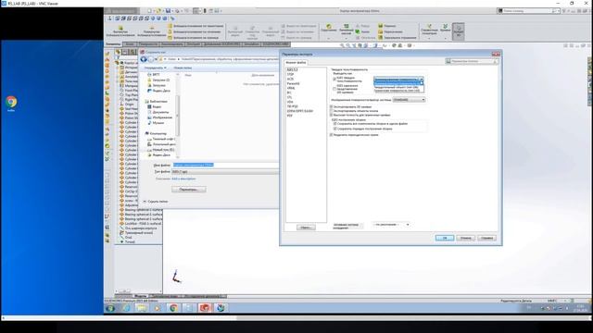The height and width of the screenshot is (333, 593).
Task: Select the Reference Geometry ribbon tool
Action: (x=429, y=31)
